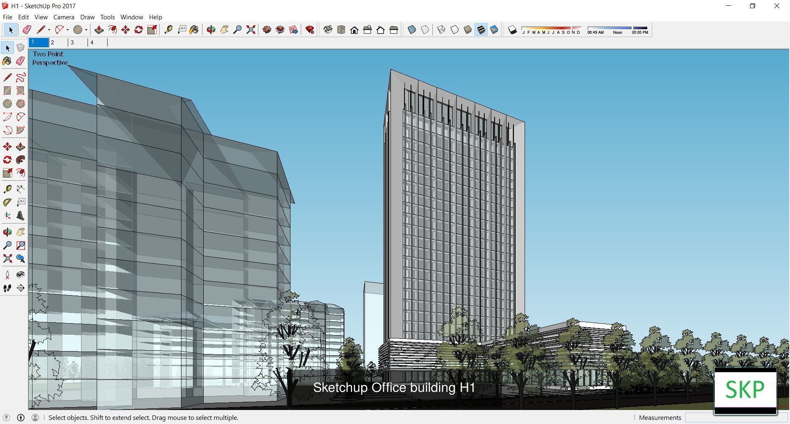Enable Hidden Line face style
The height and width of the screenshot is (424, 790).
point(455,30)
